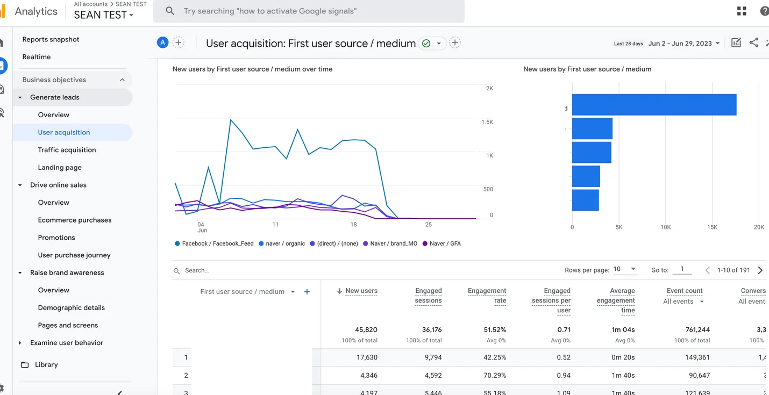Click the plus icon to add a dimension
This screenshot has height=395, width=769.
307,292
